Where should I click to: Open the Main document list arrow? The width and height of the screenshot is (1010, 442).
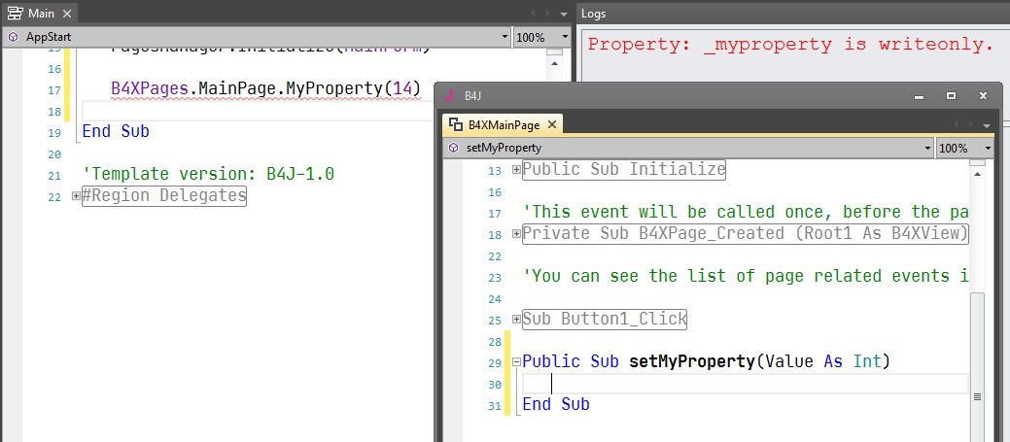click(564, 14)
